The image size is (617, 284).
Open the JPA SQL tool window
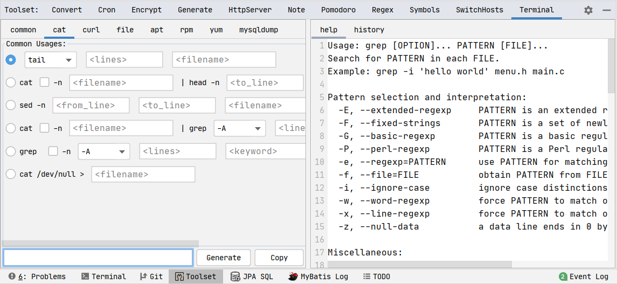(252, 276)
